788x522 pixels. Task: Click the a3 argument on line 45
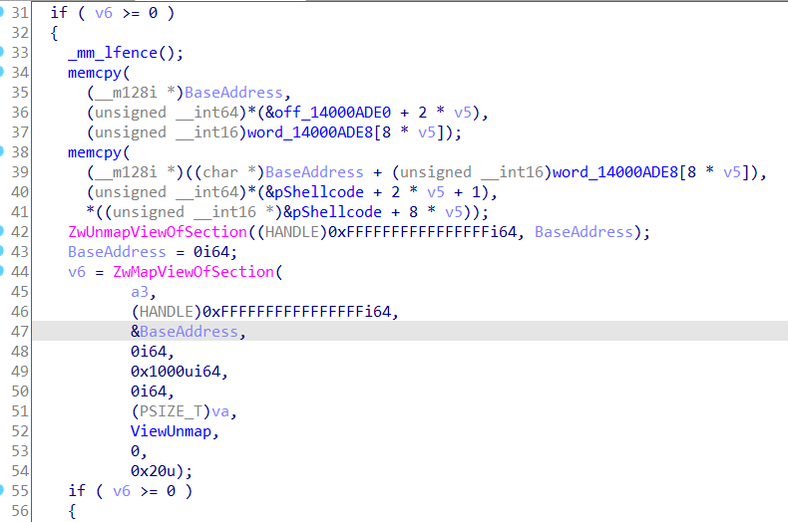tap(140, 292)
